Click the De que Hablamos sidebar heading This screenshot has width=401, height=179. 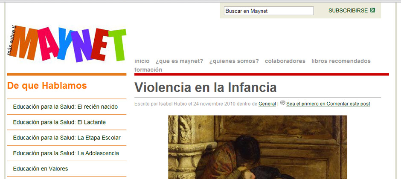tap(47, 86)
